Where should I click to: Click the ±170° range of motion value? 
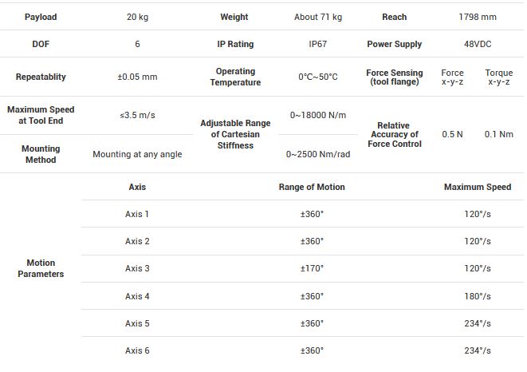tap(312, 268)
